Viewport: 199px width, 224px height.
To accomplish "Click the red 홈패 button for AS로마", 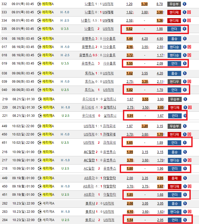I will [175, 178].
